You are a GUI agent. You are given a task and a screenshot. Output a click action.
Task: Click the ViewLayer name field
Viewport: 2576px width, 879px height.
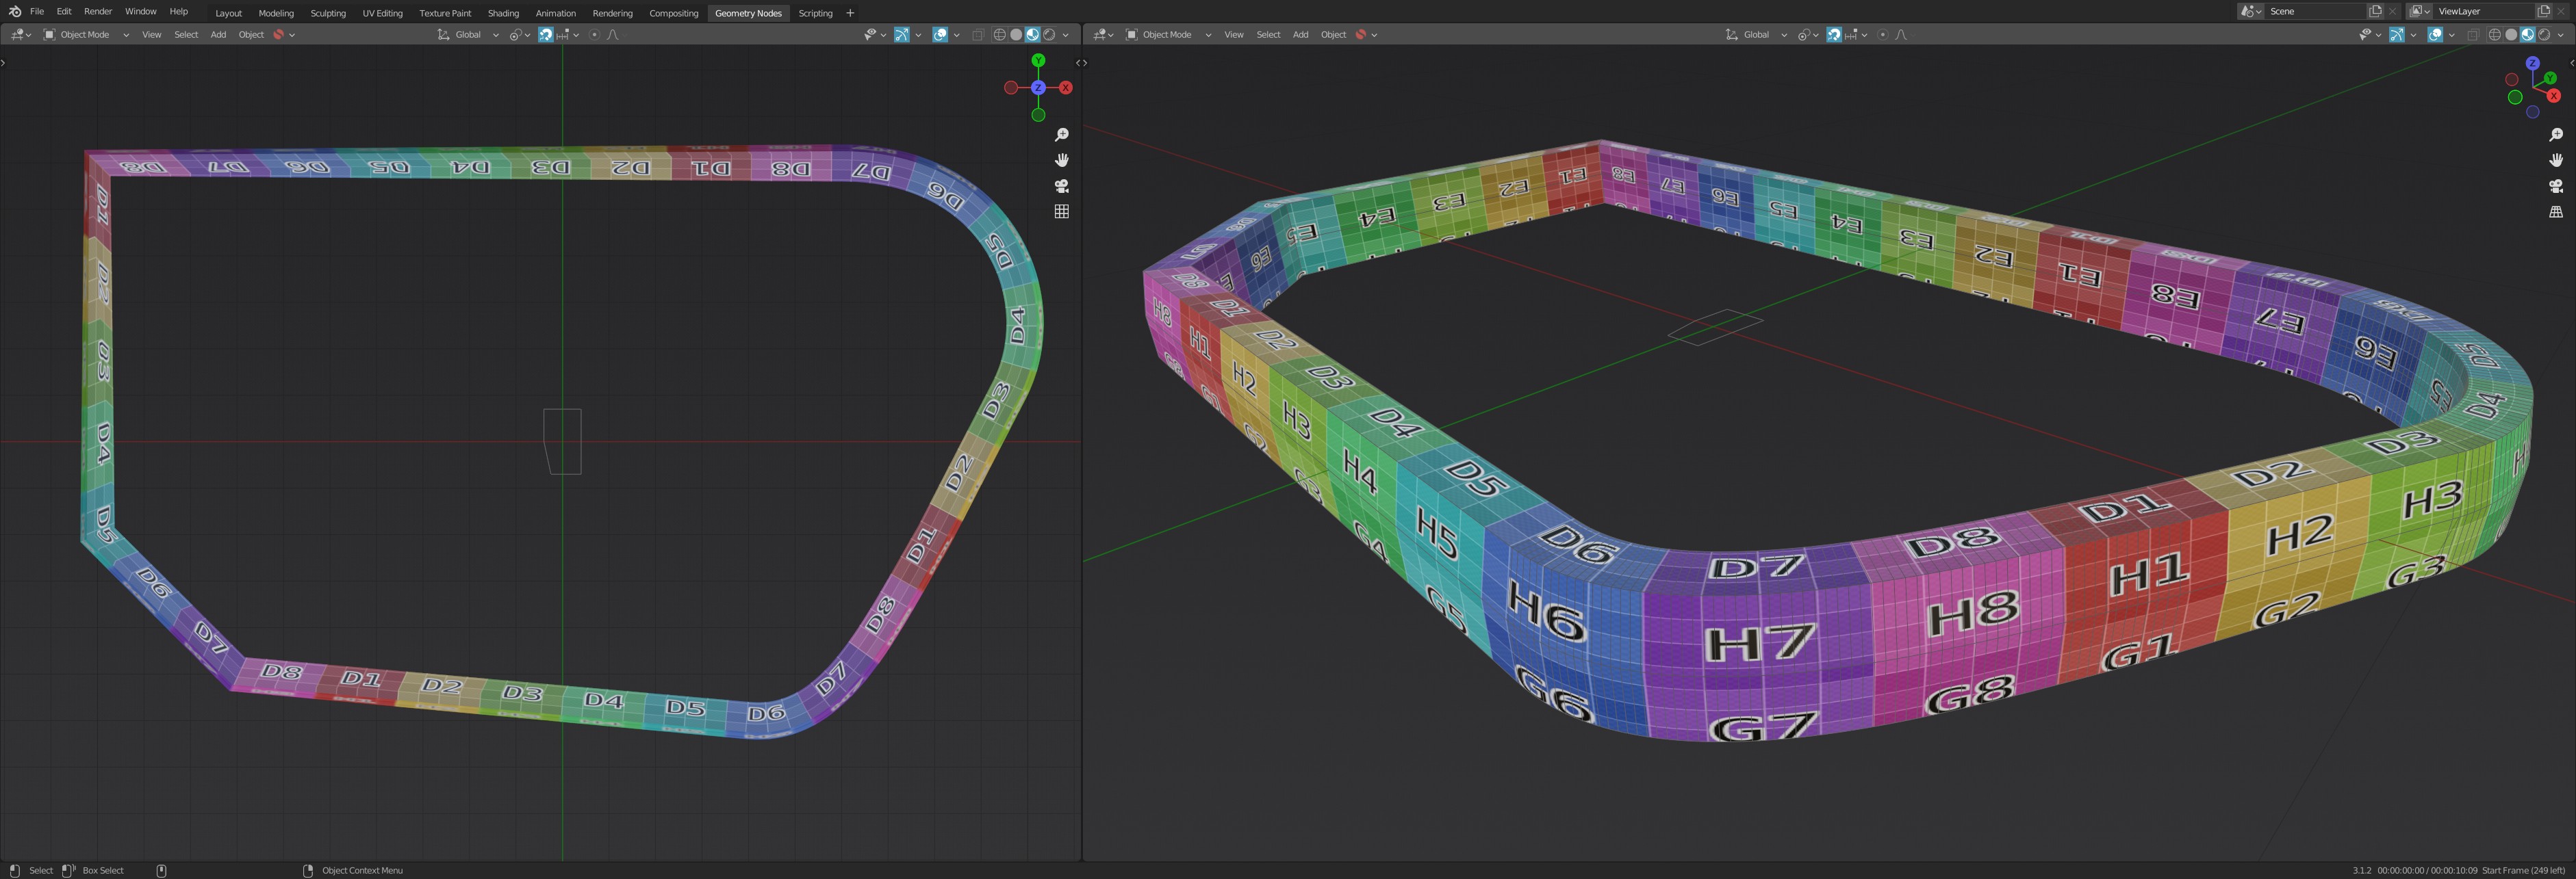coord(2485,12)
